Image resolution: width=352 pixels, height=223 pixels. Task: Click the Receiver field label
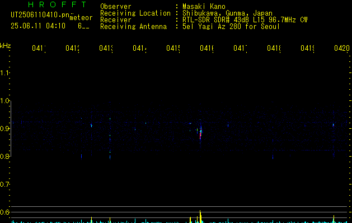116,20
